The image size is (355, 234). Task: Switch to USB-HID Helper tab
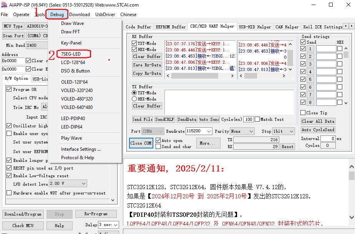pyautogui.click(x=255, y=27)
